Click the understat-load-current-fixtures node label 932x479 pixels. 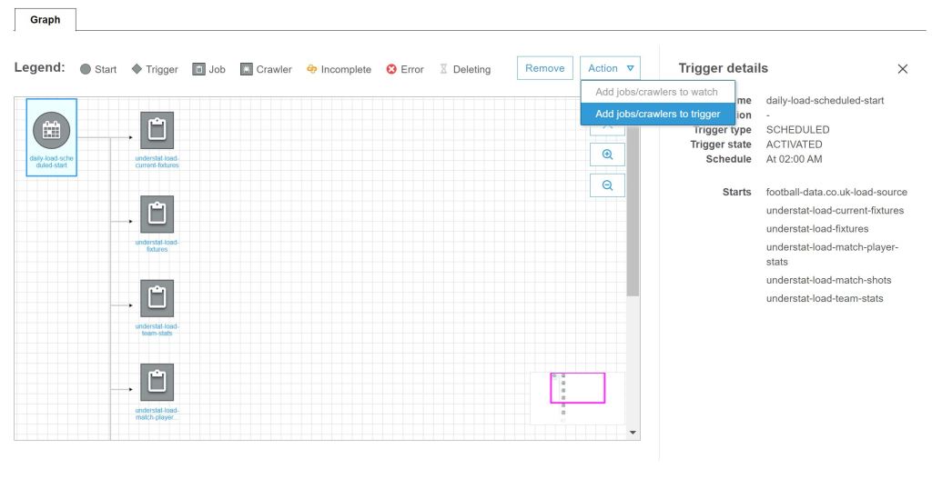[x=157, y=162]
